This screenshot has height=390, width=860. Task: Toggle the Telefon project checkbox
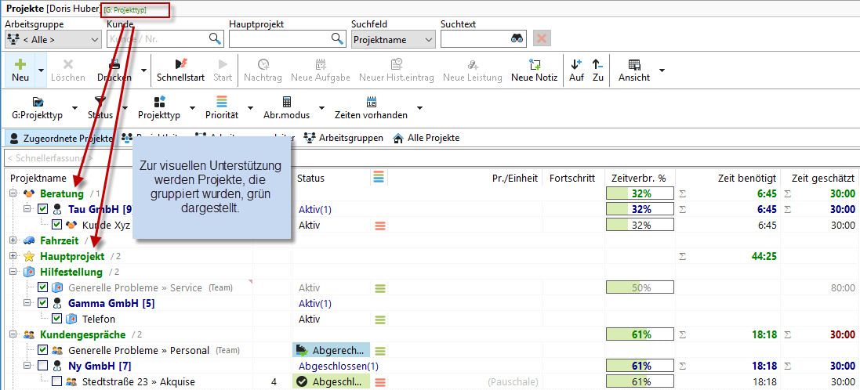(x=57, y=319)
